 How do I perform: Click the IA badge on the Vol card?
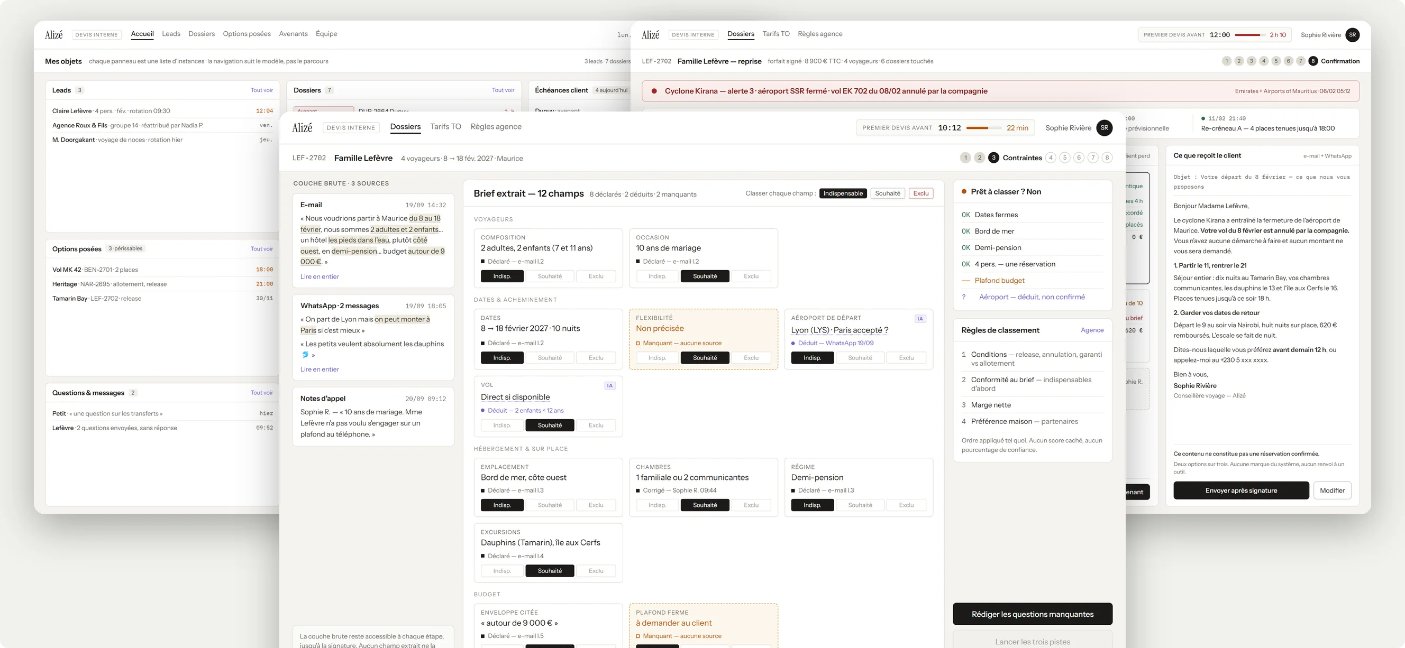tap(610, 385)
